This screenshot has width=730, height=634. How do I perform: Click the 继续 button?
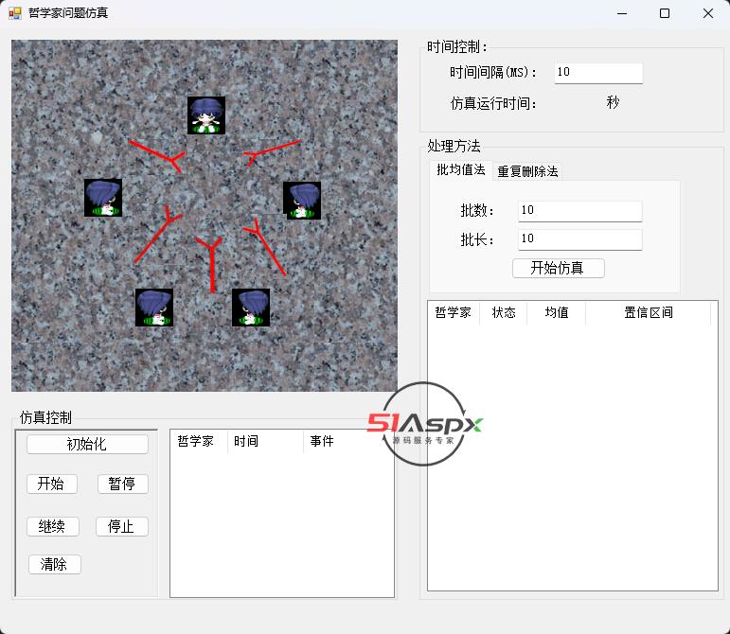[53, 526]
